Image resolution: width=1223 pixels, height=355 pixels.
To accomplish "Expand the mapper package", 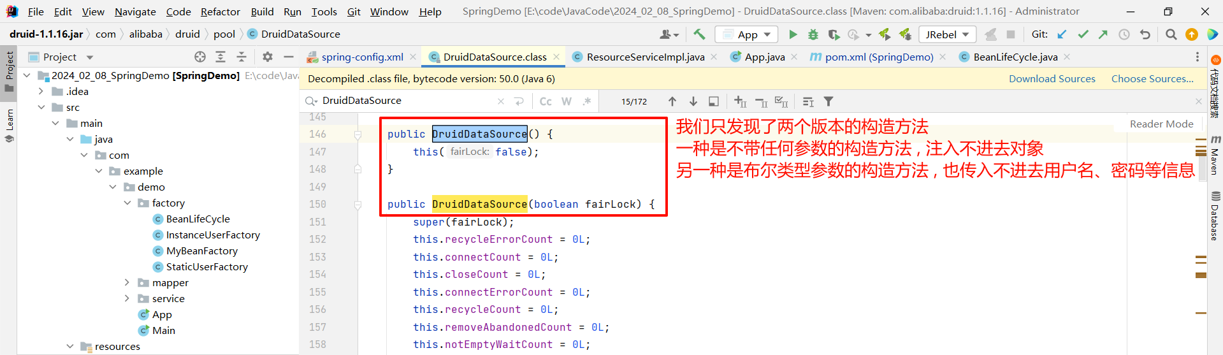I will pos(127,282).
